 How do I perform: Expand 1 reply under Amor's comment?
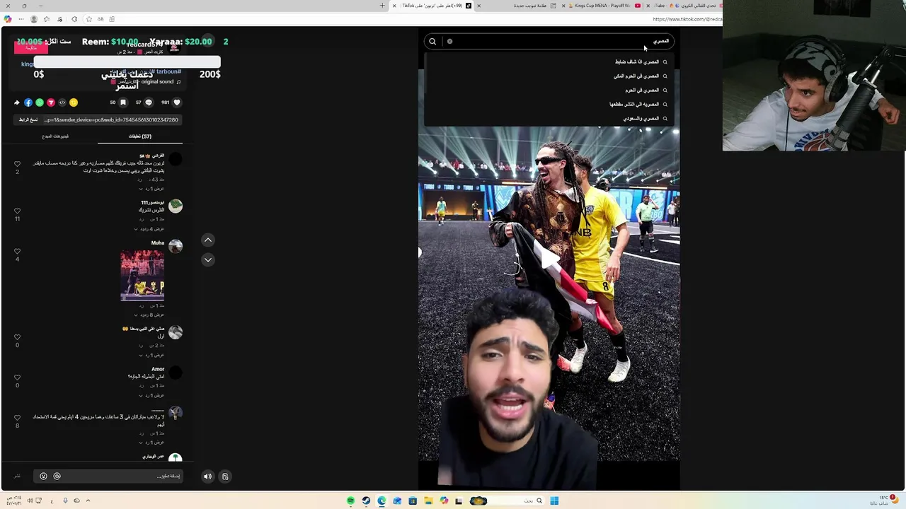pos(151,395)
